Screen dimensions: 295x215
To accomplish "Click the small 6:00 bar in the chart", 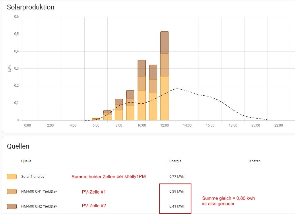I will [x=96, y=119].
